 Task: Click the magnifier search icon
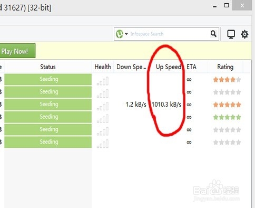(213, 33)
